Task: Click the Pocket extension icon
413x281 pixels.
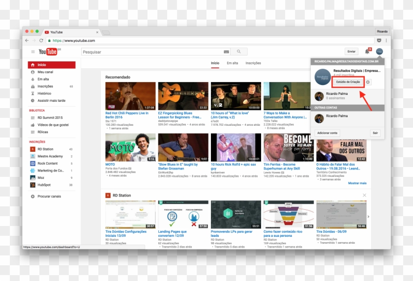Action: [x=379, y=40]
